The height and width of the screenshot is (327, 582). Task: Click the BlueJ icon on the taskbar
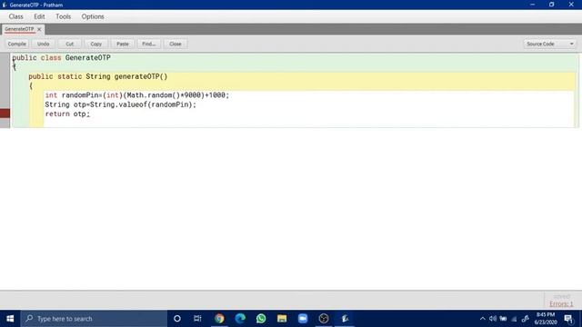(x=345, y=319)
